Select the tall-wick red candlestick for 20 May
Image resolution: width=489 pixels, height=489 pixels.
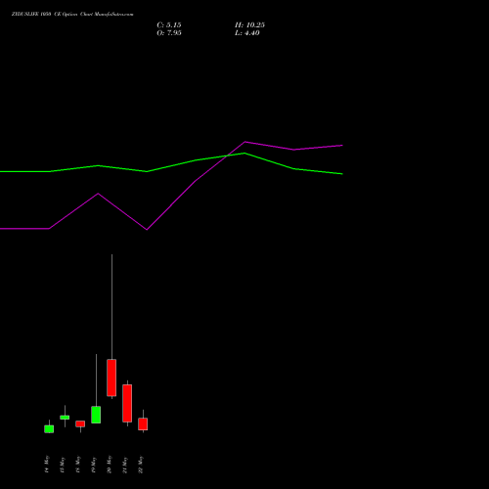(111, 378)
